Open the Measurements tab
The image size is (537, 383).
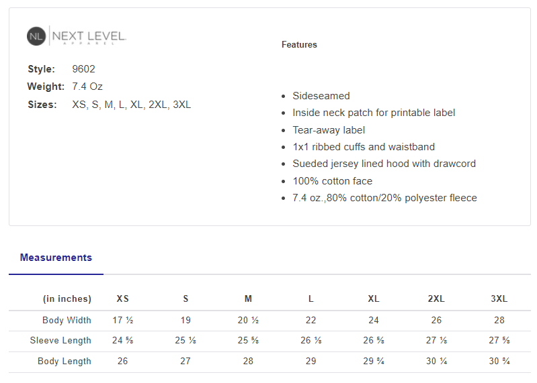pyautogui.click(x=56, y=258)
